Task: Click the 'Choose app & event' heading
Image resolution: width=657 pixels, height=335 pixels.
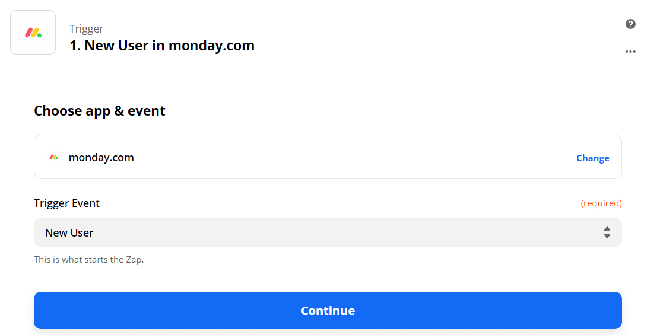Action: click(100, 111)
